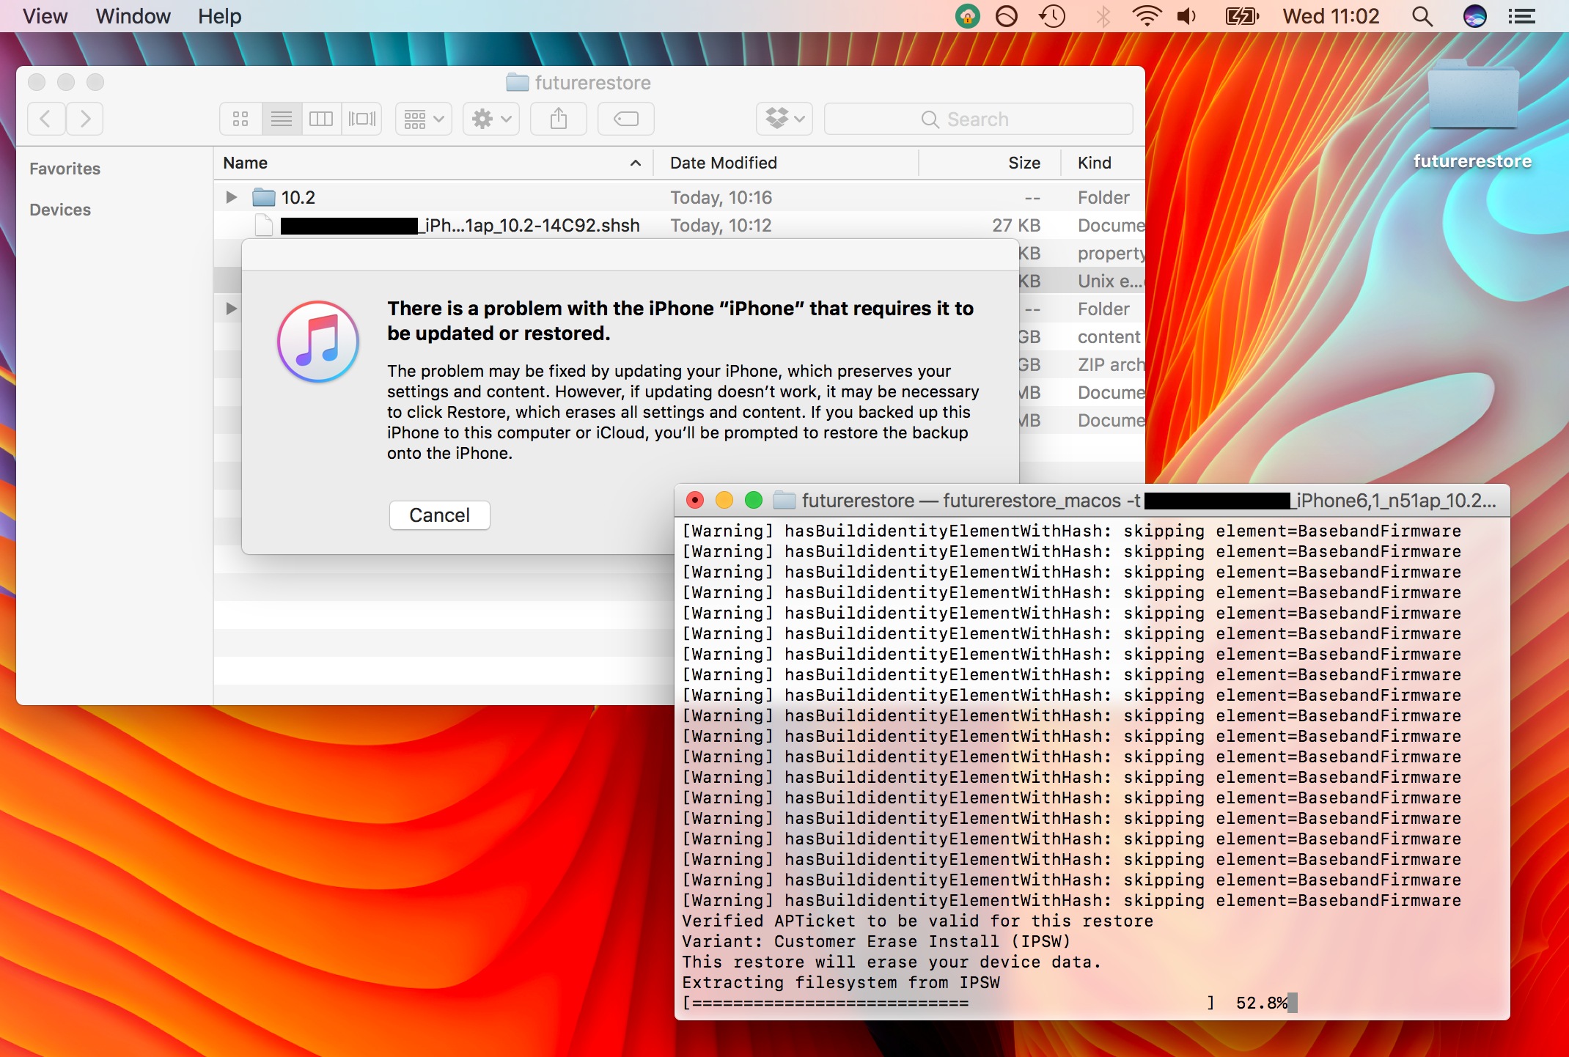
Task: Click the Finder Search field
Action: [978, 119]
